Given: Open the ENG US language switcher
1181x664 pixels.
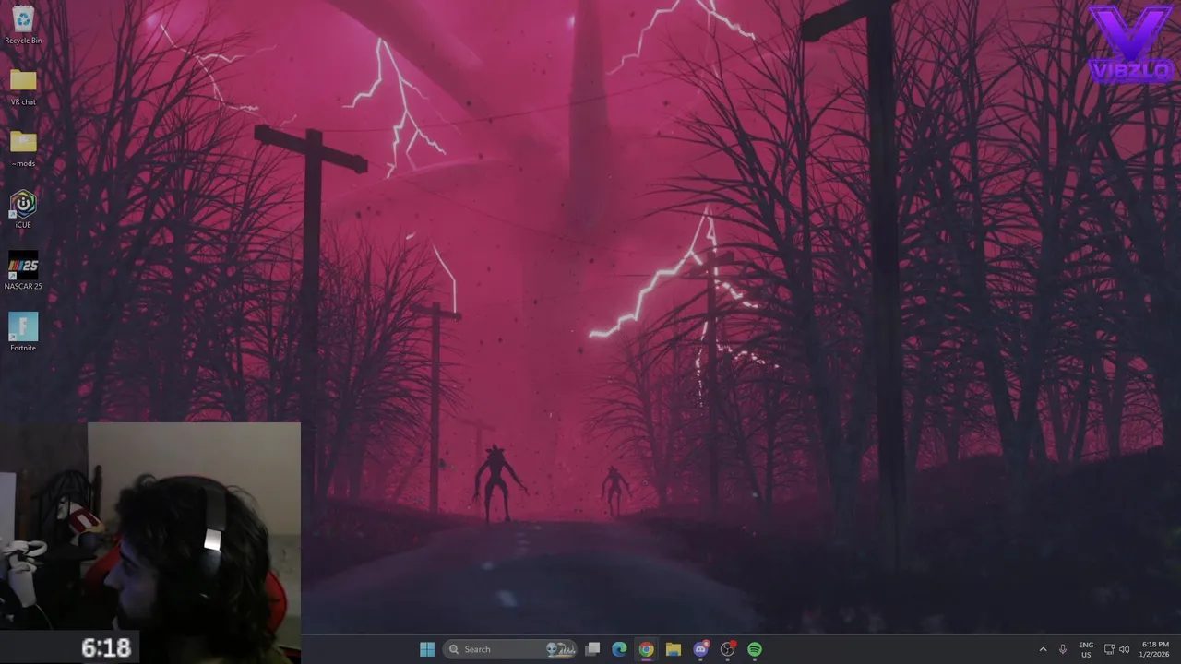Looking at the screenshot, I should click(x=1086, y=649).
